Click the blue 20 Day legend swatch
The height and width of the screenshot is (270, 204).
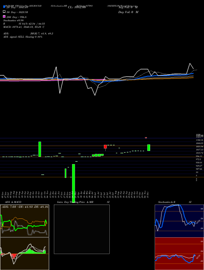click(x=4, y=7)
